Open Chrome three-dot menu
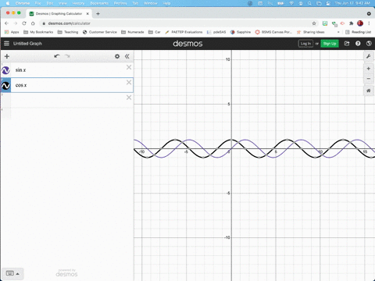Screen dimensions: 375x281 (369, 23)
